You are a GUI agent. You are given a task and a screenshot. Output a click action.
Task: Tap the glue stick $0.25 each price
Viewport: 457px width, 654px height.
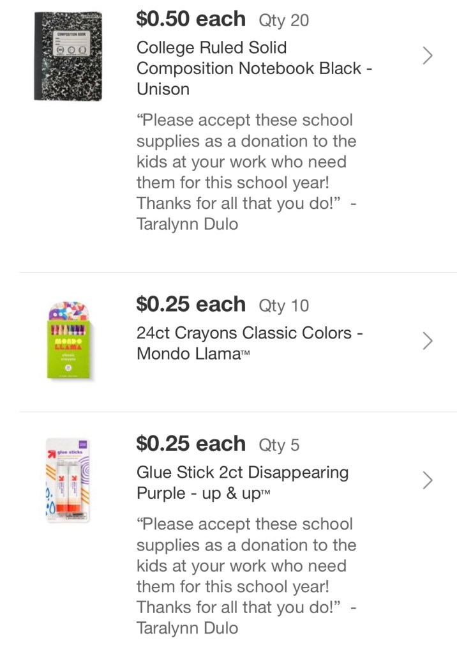(190, 443)
